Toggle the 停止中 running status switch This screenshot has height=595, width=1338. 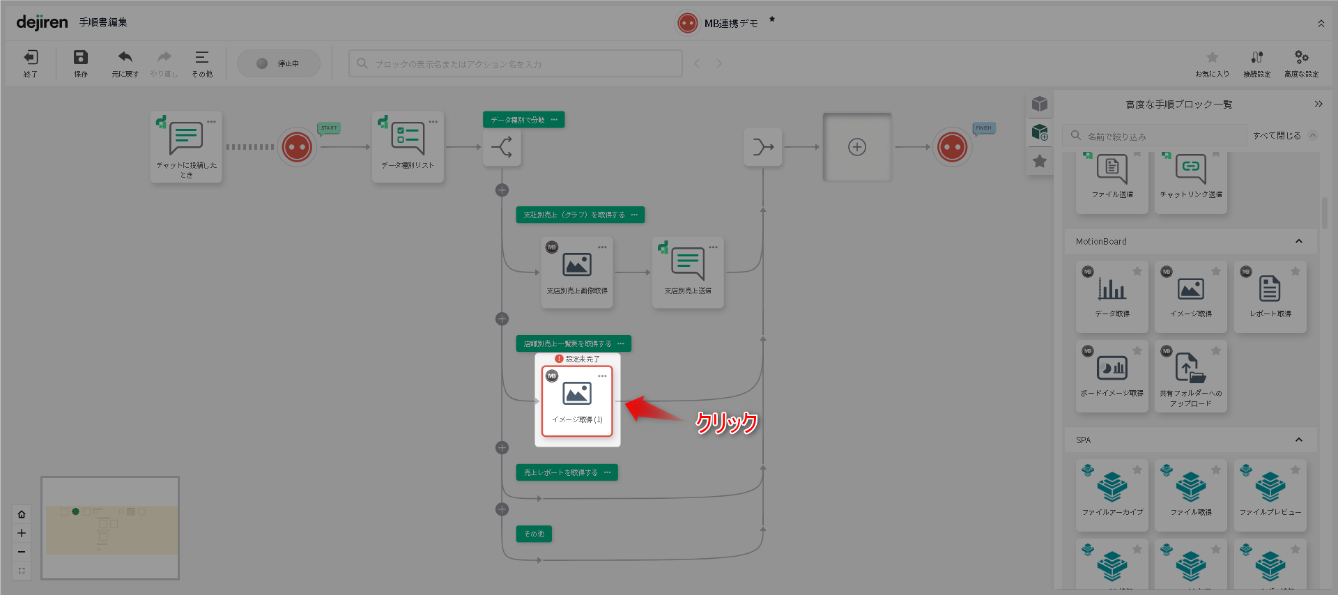279,63
